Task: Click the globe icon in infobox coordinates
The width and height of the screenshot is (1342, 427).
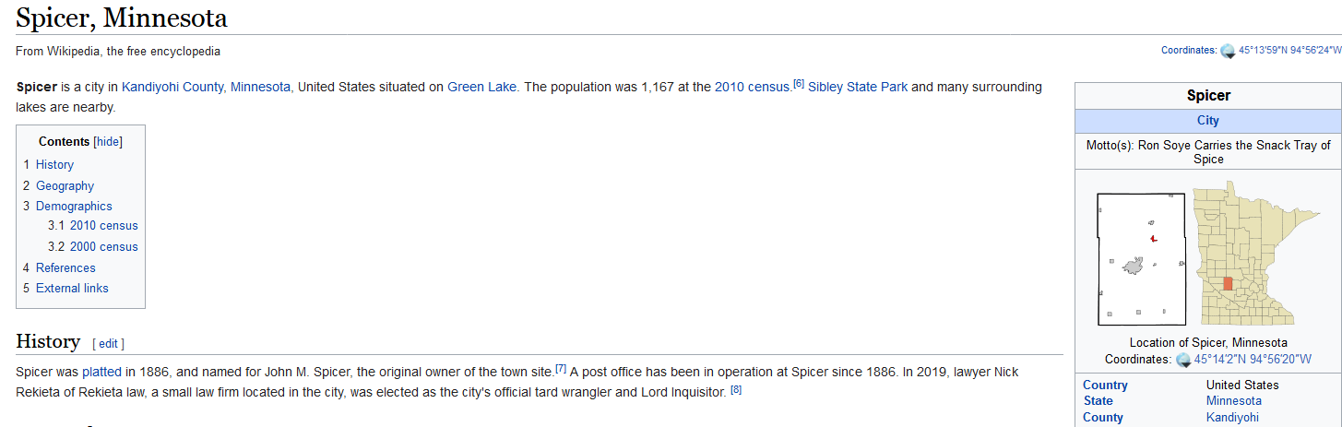Action: 1184,359
